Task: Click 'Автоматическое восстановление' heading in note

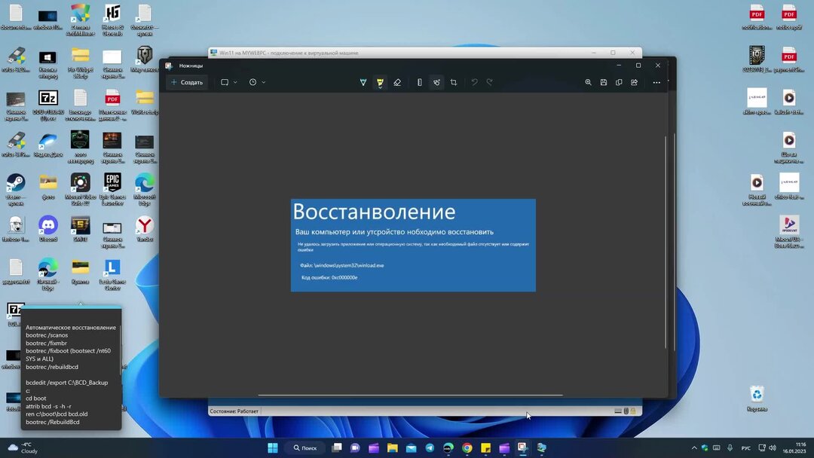Action: point(71,328)
